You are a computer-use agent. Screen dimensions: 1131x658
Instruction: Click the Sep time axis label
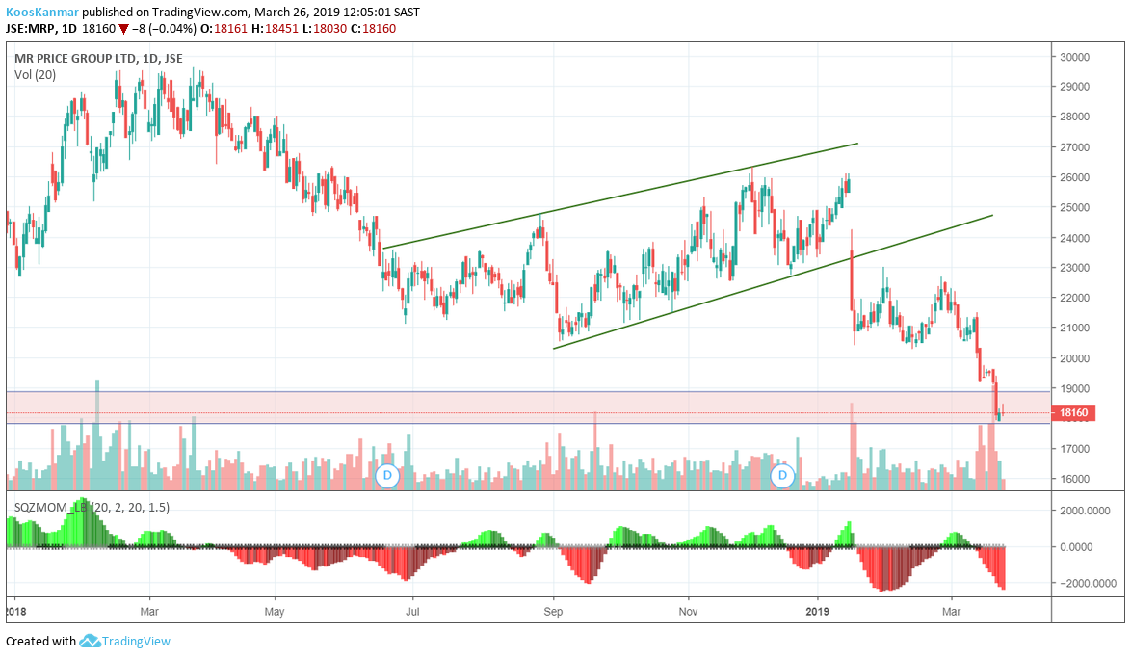tap(553, 611)
